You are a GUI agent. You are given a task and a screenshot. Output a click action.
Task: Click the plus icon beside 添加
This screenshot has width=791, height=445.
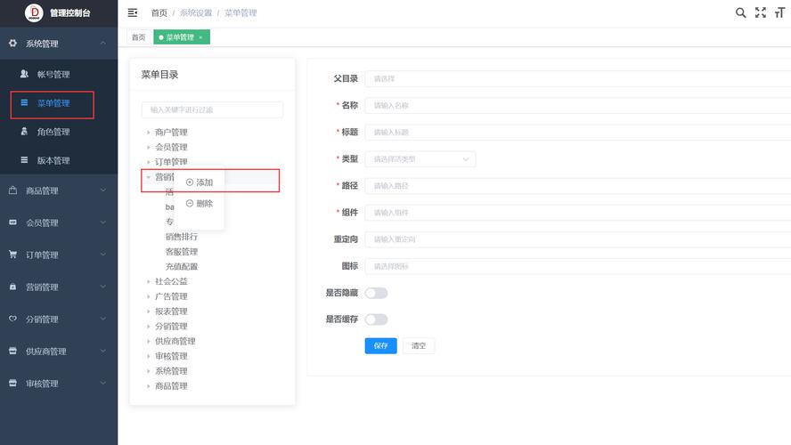tap(190, 182)
